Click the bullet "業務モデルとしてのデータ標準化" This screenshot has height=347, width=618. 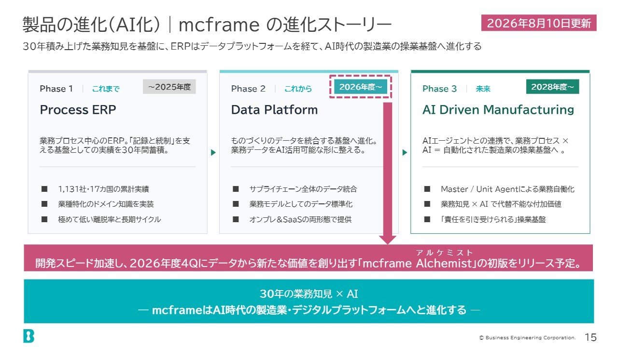[x=301, y=204]
